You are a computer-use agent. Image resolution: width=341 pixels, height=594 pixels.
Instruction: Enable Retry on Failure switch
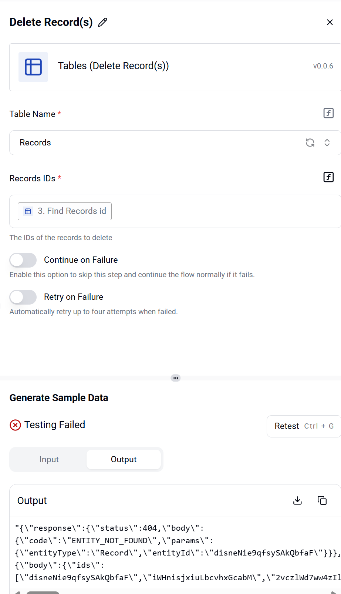click(23, 297)
